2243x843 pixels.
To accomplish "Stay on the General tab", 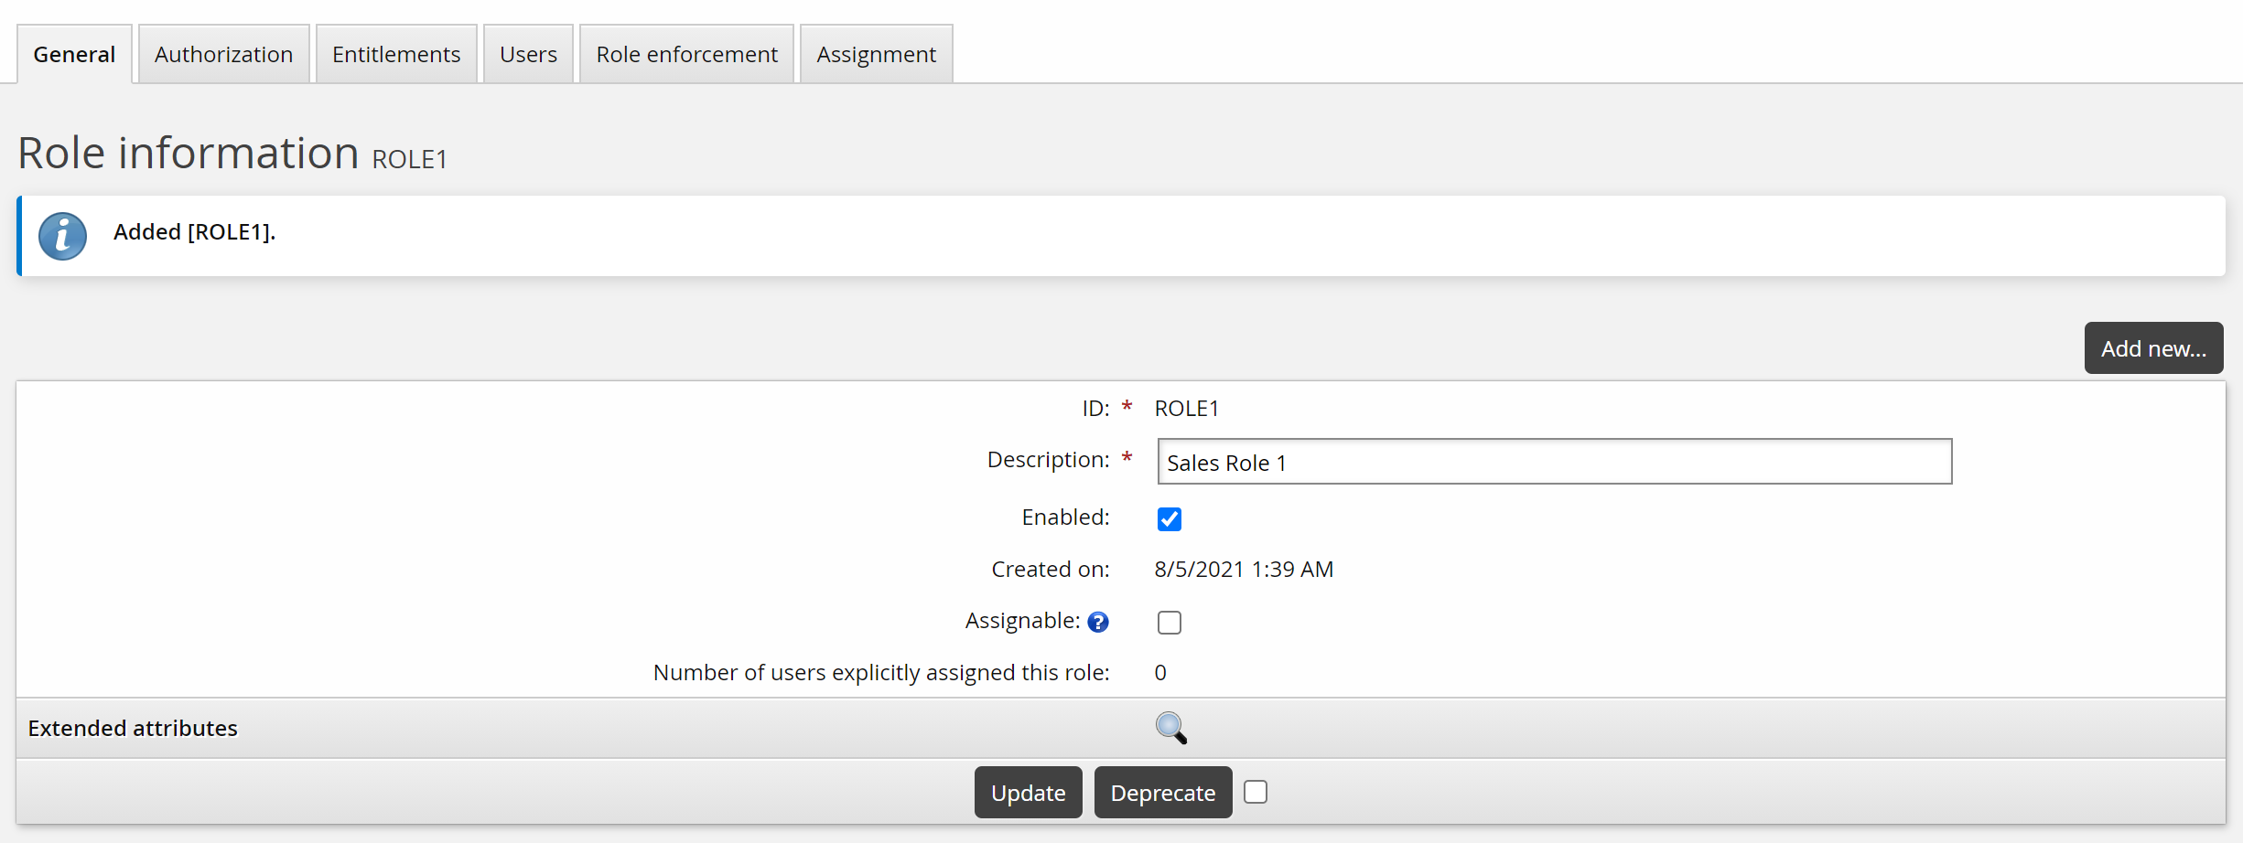I will point(74,55).
